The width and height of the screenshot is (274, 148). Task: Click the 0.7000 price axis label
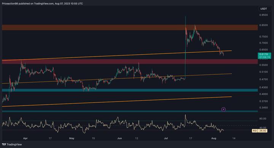coord(263,43)
